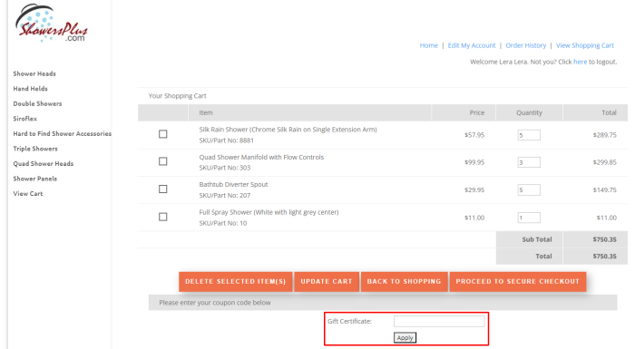The image size is (635, 349).
Task: Click the $299.85 row total
Action: (605, 162)
